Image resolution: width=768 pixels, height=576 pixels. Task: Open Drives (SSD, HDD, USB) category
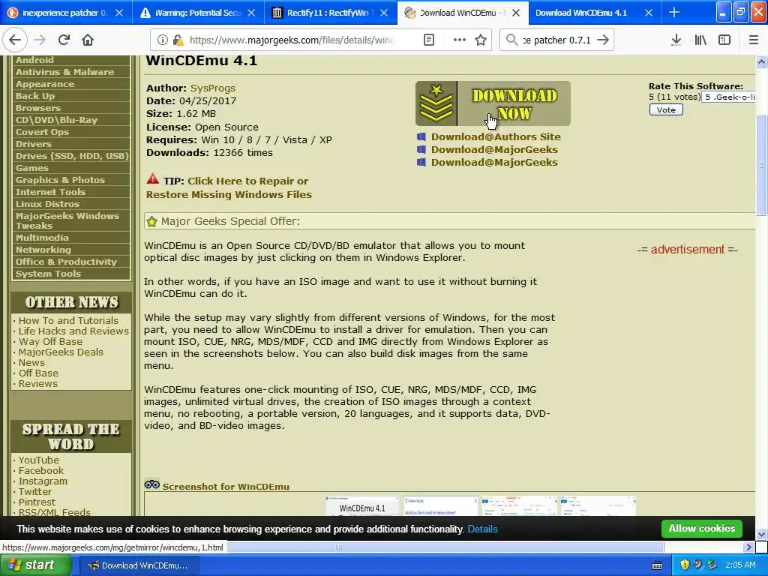tap(72, 156)
